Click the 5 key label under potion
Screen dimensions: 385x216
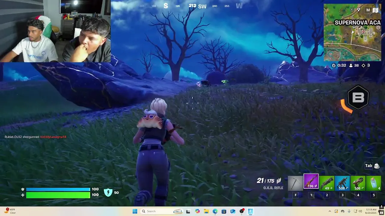[374, 195]
